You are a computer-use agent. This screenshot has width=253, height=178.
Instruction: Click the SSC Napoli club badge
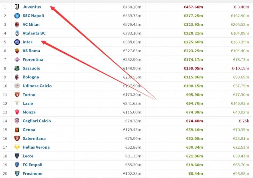16,15
